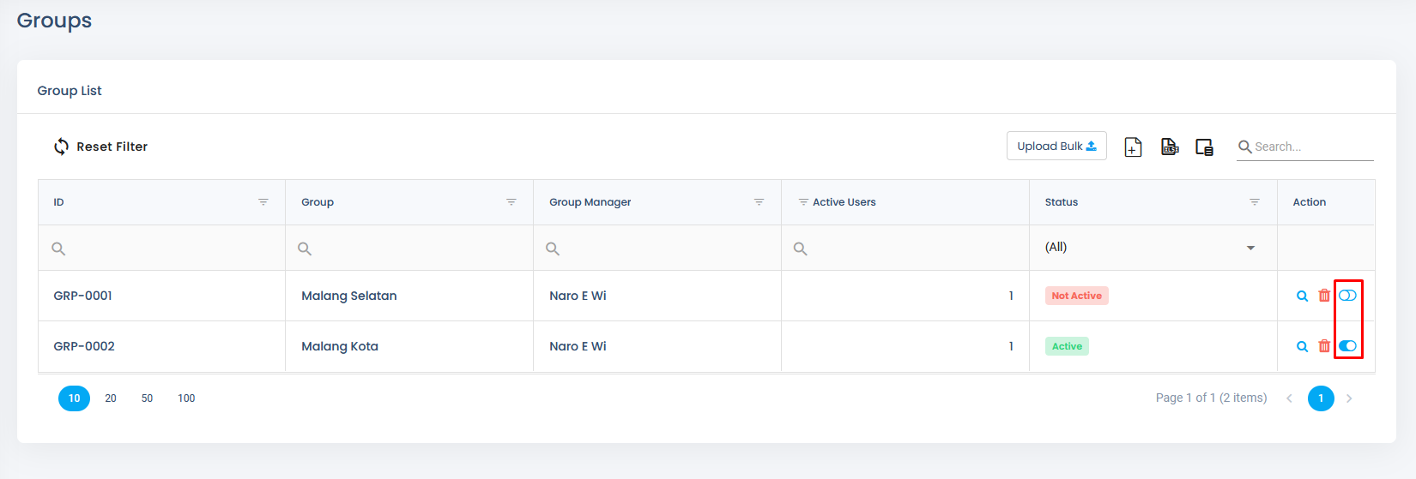Viewport: 1416px width, 479px height.
Task: Go to page 1 in pagination
Action: 1321,398
